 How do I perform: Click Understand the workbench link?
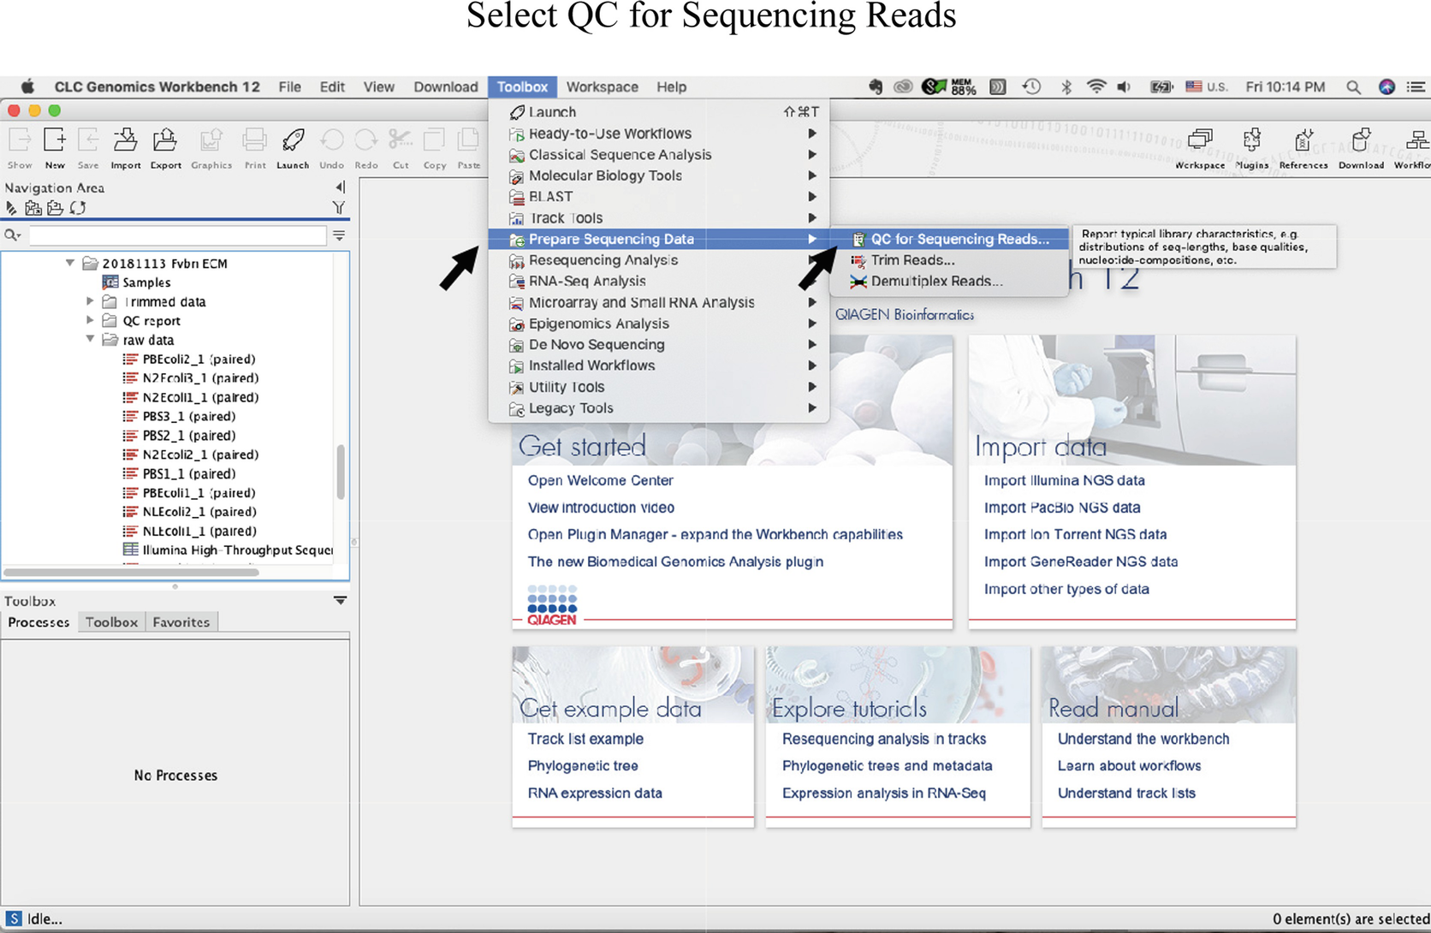[1143, 739]
